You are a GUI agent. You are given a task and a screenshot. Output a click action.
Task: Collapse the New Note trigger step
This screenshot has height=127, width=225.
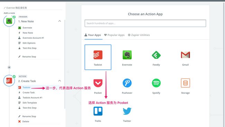click(x=60, y=21)
